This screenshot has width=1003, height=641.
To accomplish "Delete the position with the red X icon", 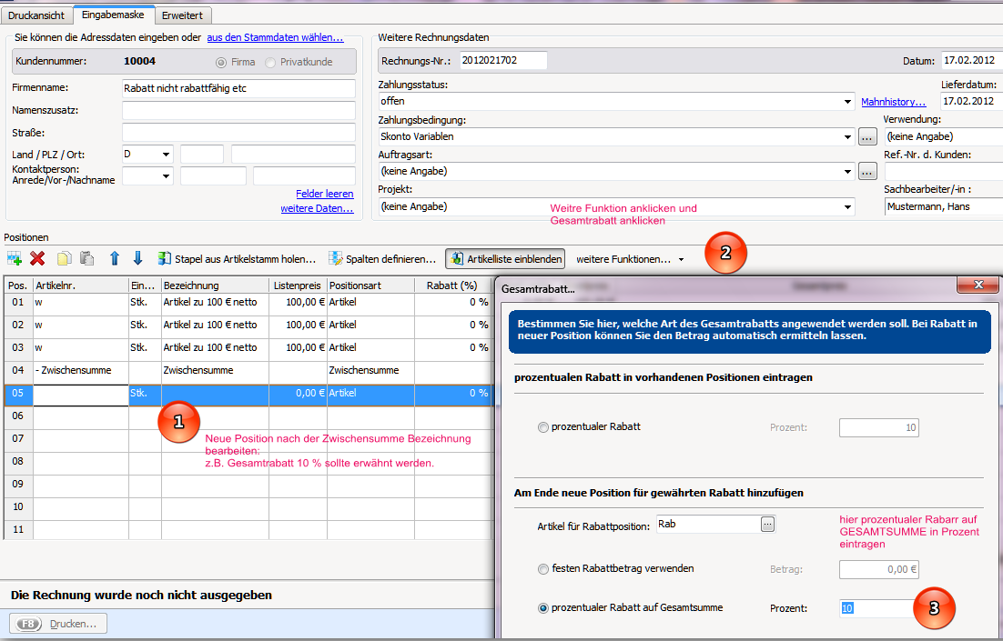I will point(37,259).
